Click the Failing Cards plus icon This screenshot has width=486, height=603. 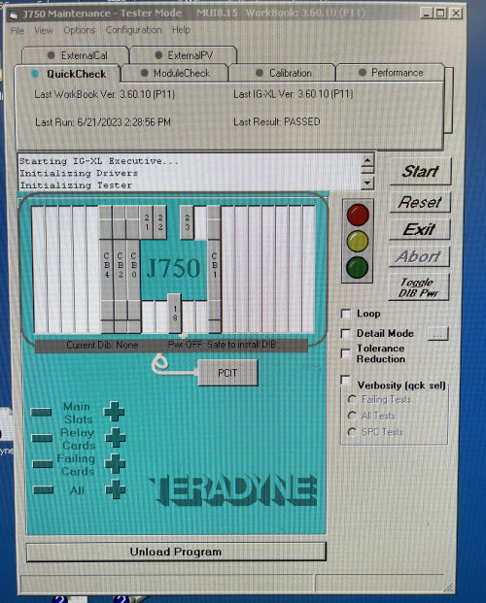115,463
